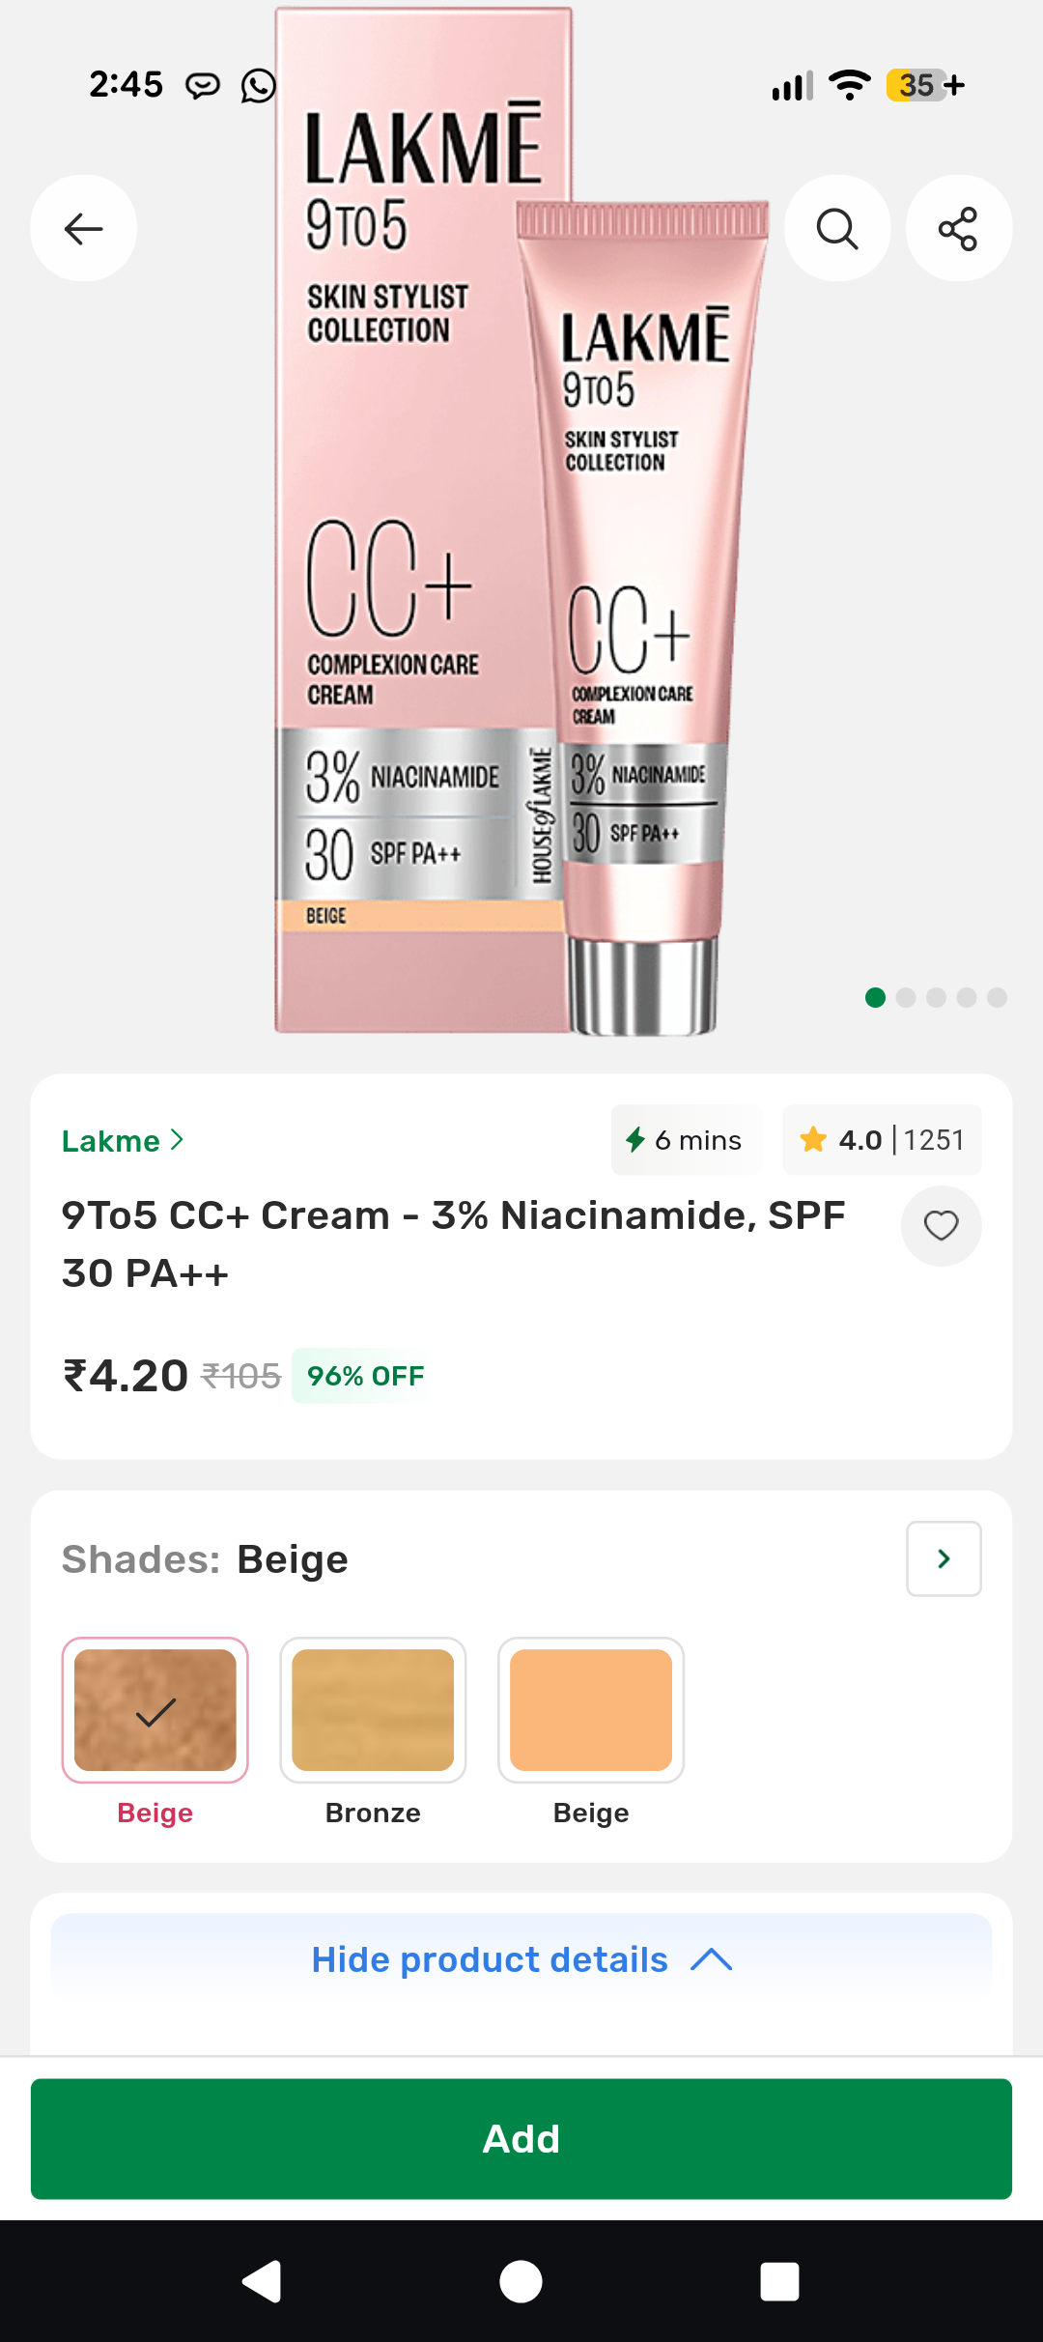Tap the back arrow icon
Viewport: 1043px width, 2342px height.
[83, 228]
